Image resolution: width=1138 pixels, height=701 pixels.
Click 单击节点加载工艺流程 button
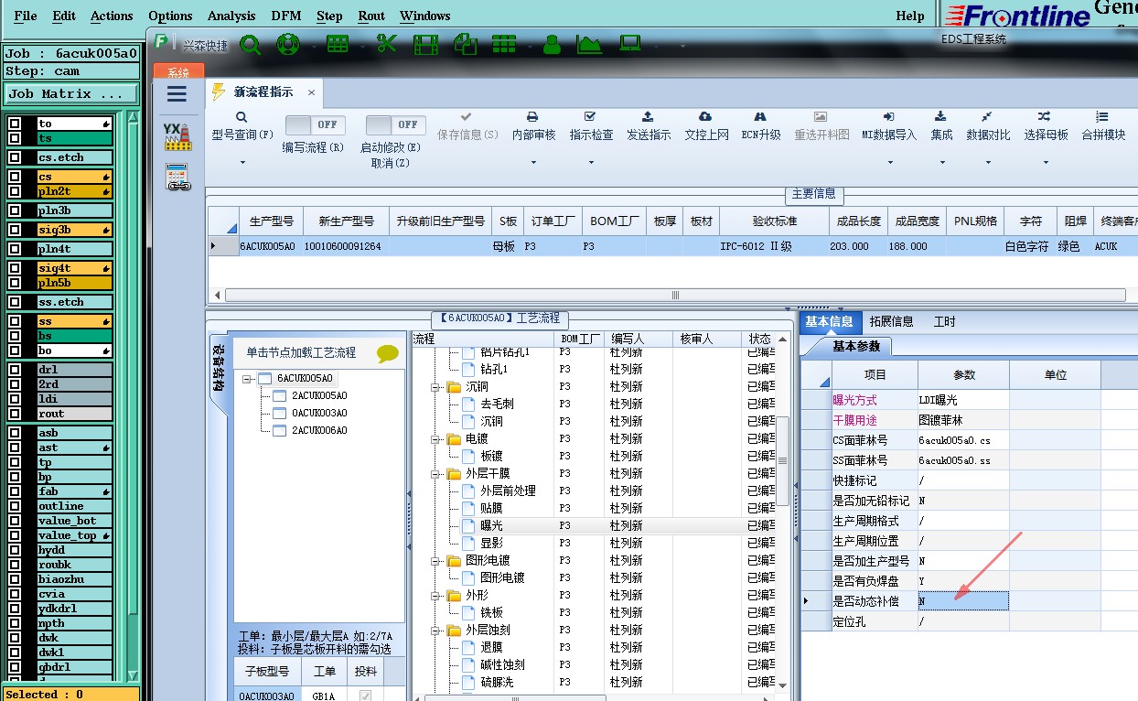tap(301, 352)
